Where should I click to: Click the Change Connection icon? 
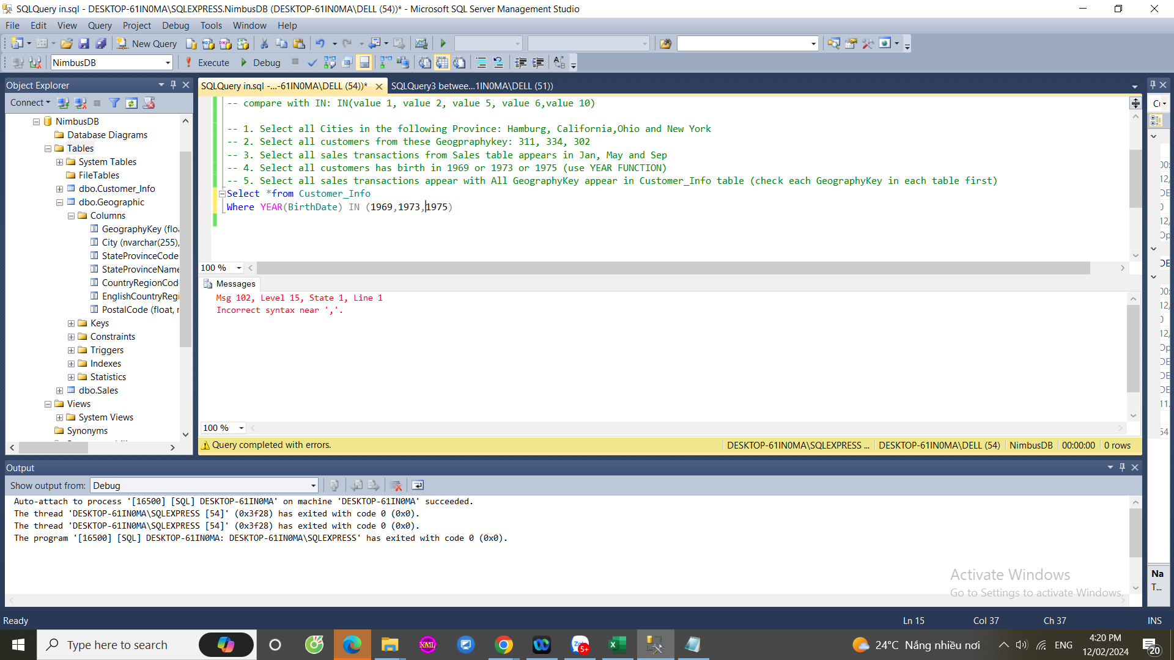35,62
